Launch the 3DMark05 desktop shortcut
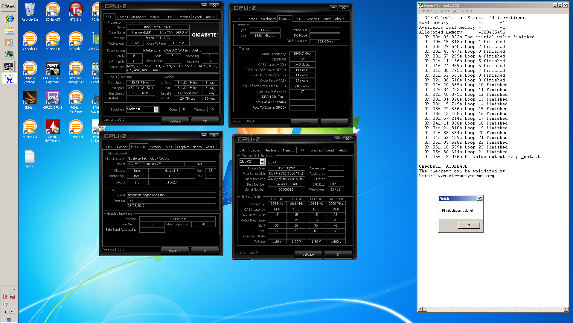Image resolution: width=573 pixels, height=323 pixels. [53, 12]
